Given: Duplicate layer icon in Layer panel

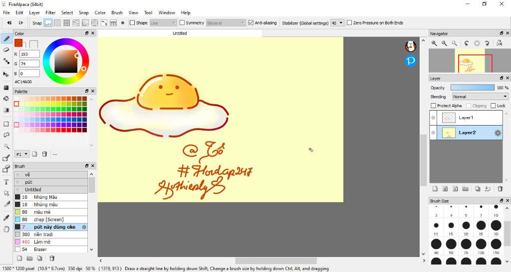Looking at the screenshot, I should point(478,189).
